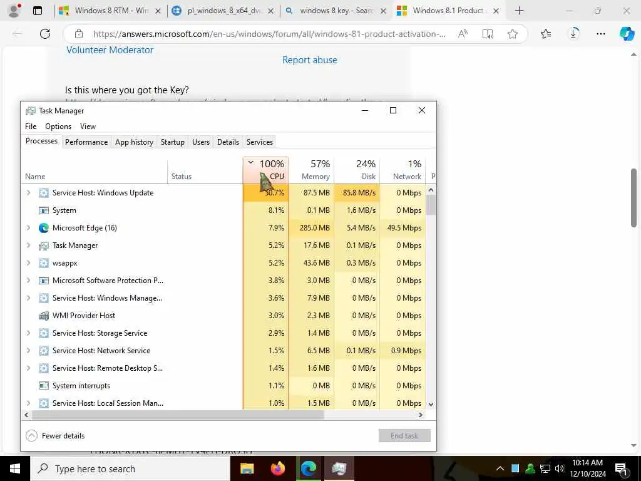Close the Windows 8 RTM tab
The image size is (641, 481).
pyautogui.click(x=158, y=11)
